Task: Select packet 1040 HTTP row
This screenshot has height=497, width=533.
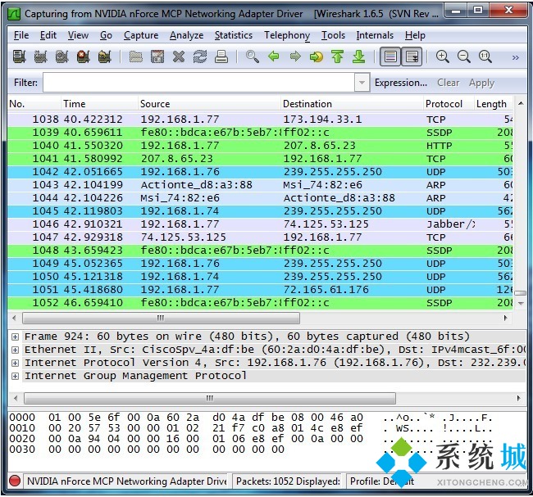Action: click(260, 146)
